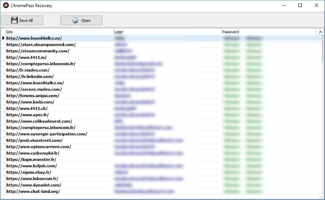This screenshot has height=200, width=325.
Task: Select the http://www.t411.ch/ row
Action: click(x=162, y=108)
